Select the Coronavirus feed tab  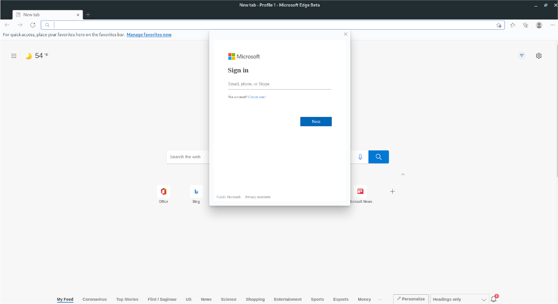95,299
